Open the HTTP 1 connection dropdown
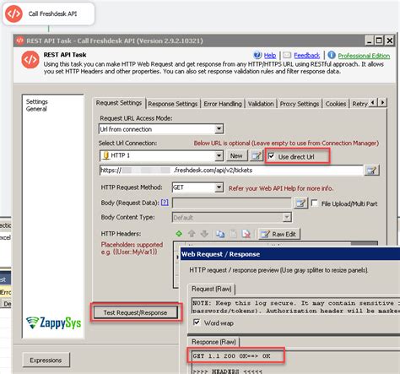 [x=219, y=155]
